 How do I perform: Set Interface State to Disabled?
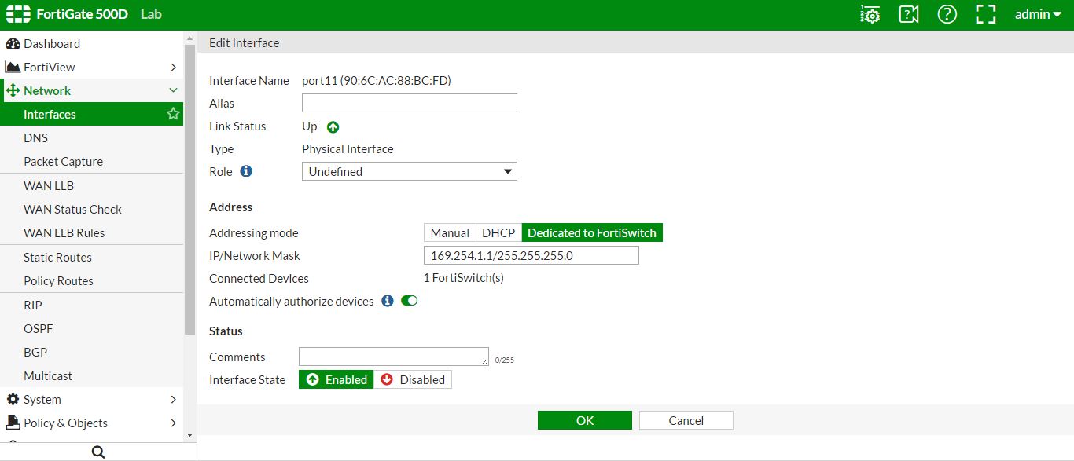click(413, 379)
